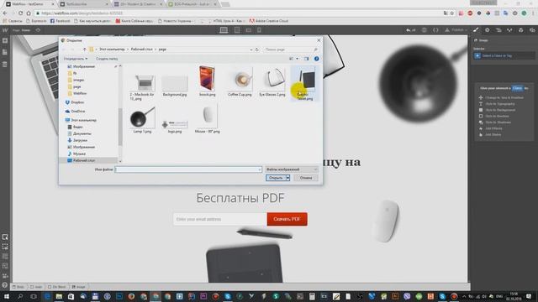
Task: Click red download PDF button on page
Action: tap(287, 219)
